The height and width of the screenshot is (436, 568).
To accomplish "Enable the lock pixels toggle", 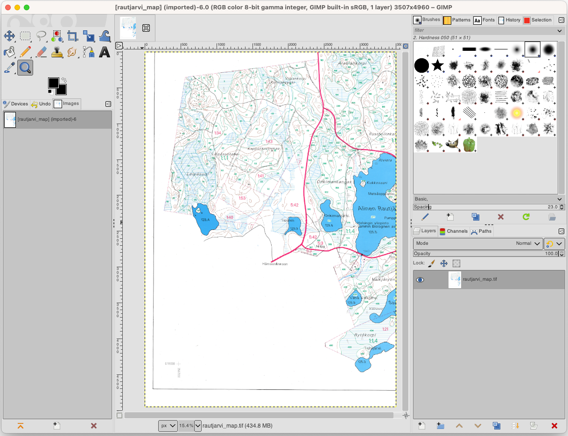I will pos(430,263).
